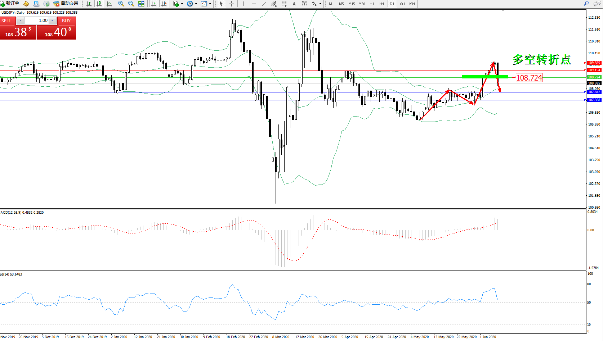Toggle 自动交易 auto trading
603x341 pixels.
(x=66, y=4)
